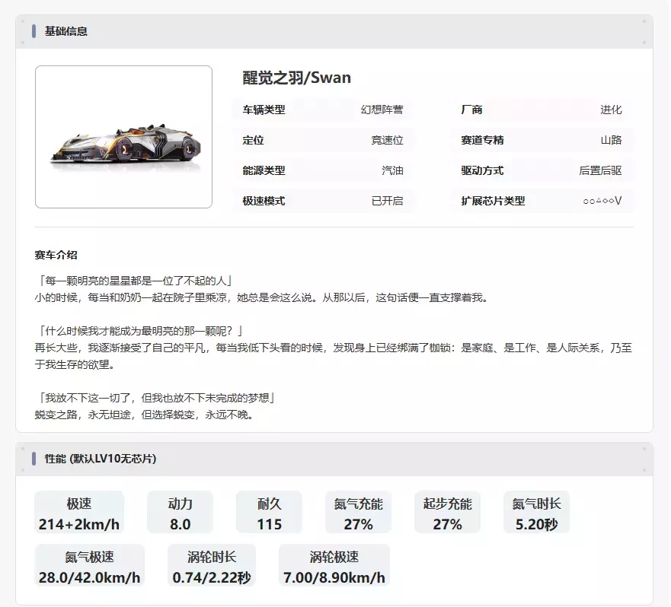Click the 汽油 value
The image size is (671, 607).
click(x=392, y=170)
